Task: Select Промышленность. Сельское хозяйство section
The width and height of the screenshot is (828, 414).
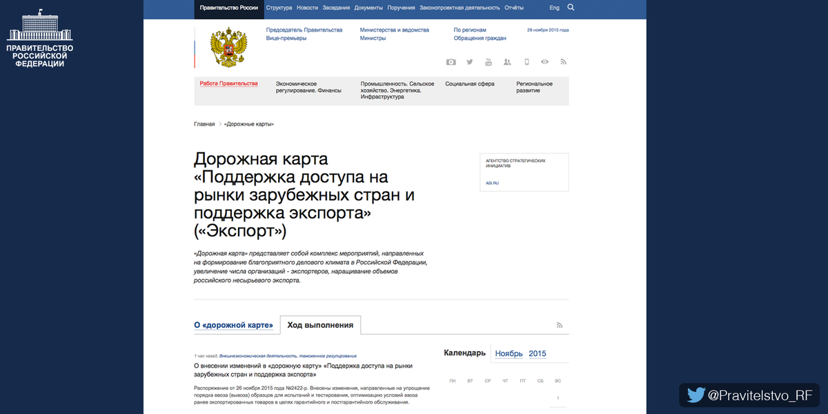Action: coord(397,90)
